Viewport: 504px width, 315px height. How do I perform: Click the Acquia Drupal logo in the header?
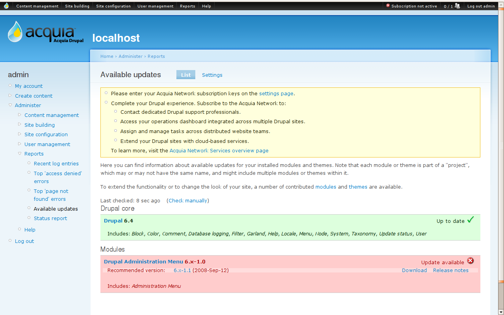(x=44, y=32)
